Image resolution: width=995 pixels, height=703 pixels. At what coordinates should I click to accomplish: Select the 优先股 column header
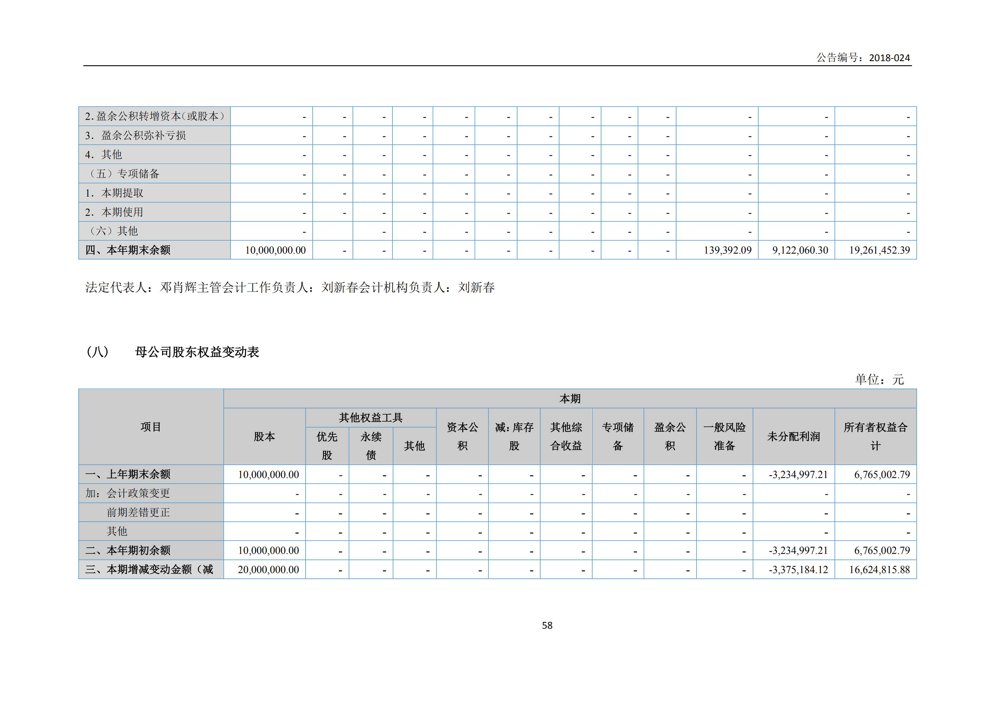click(327, 446)
